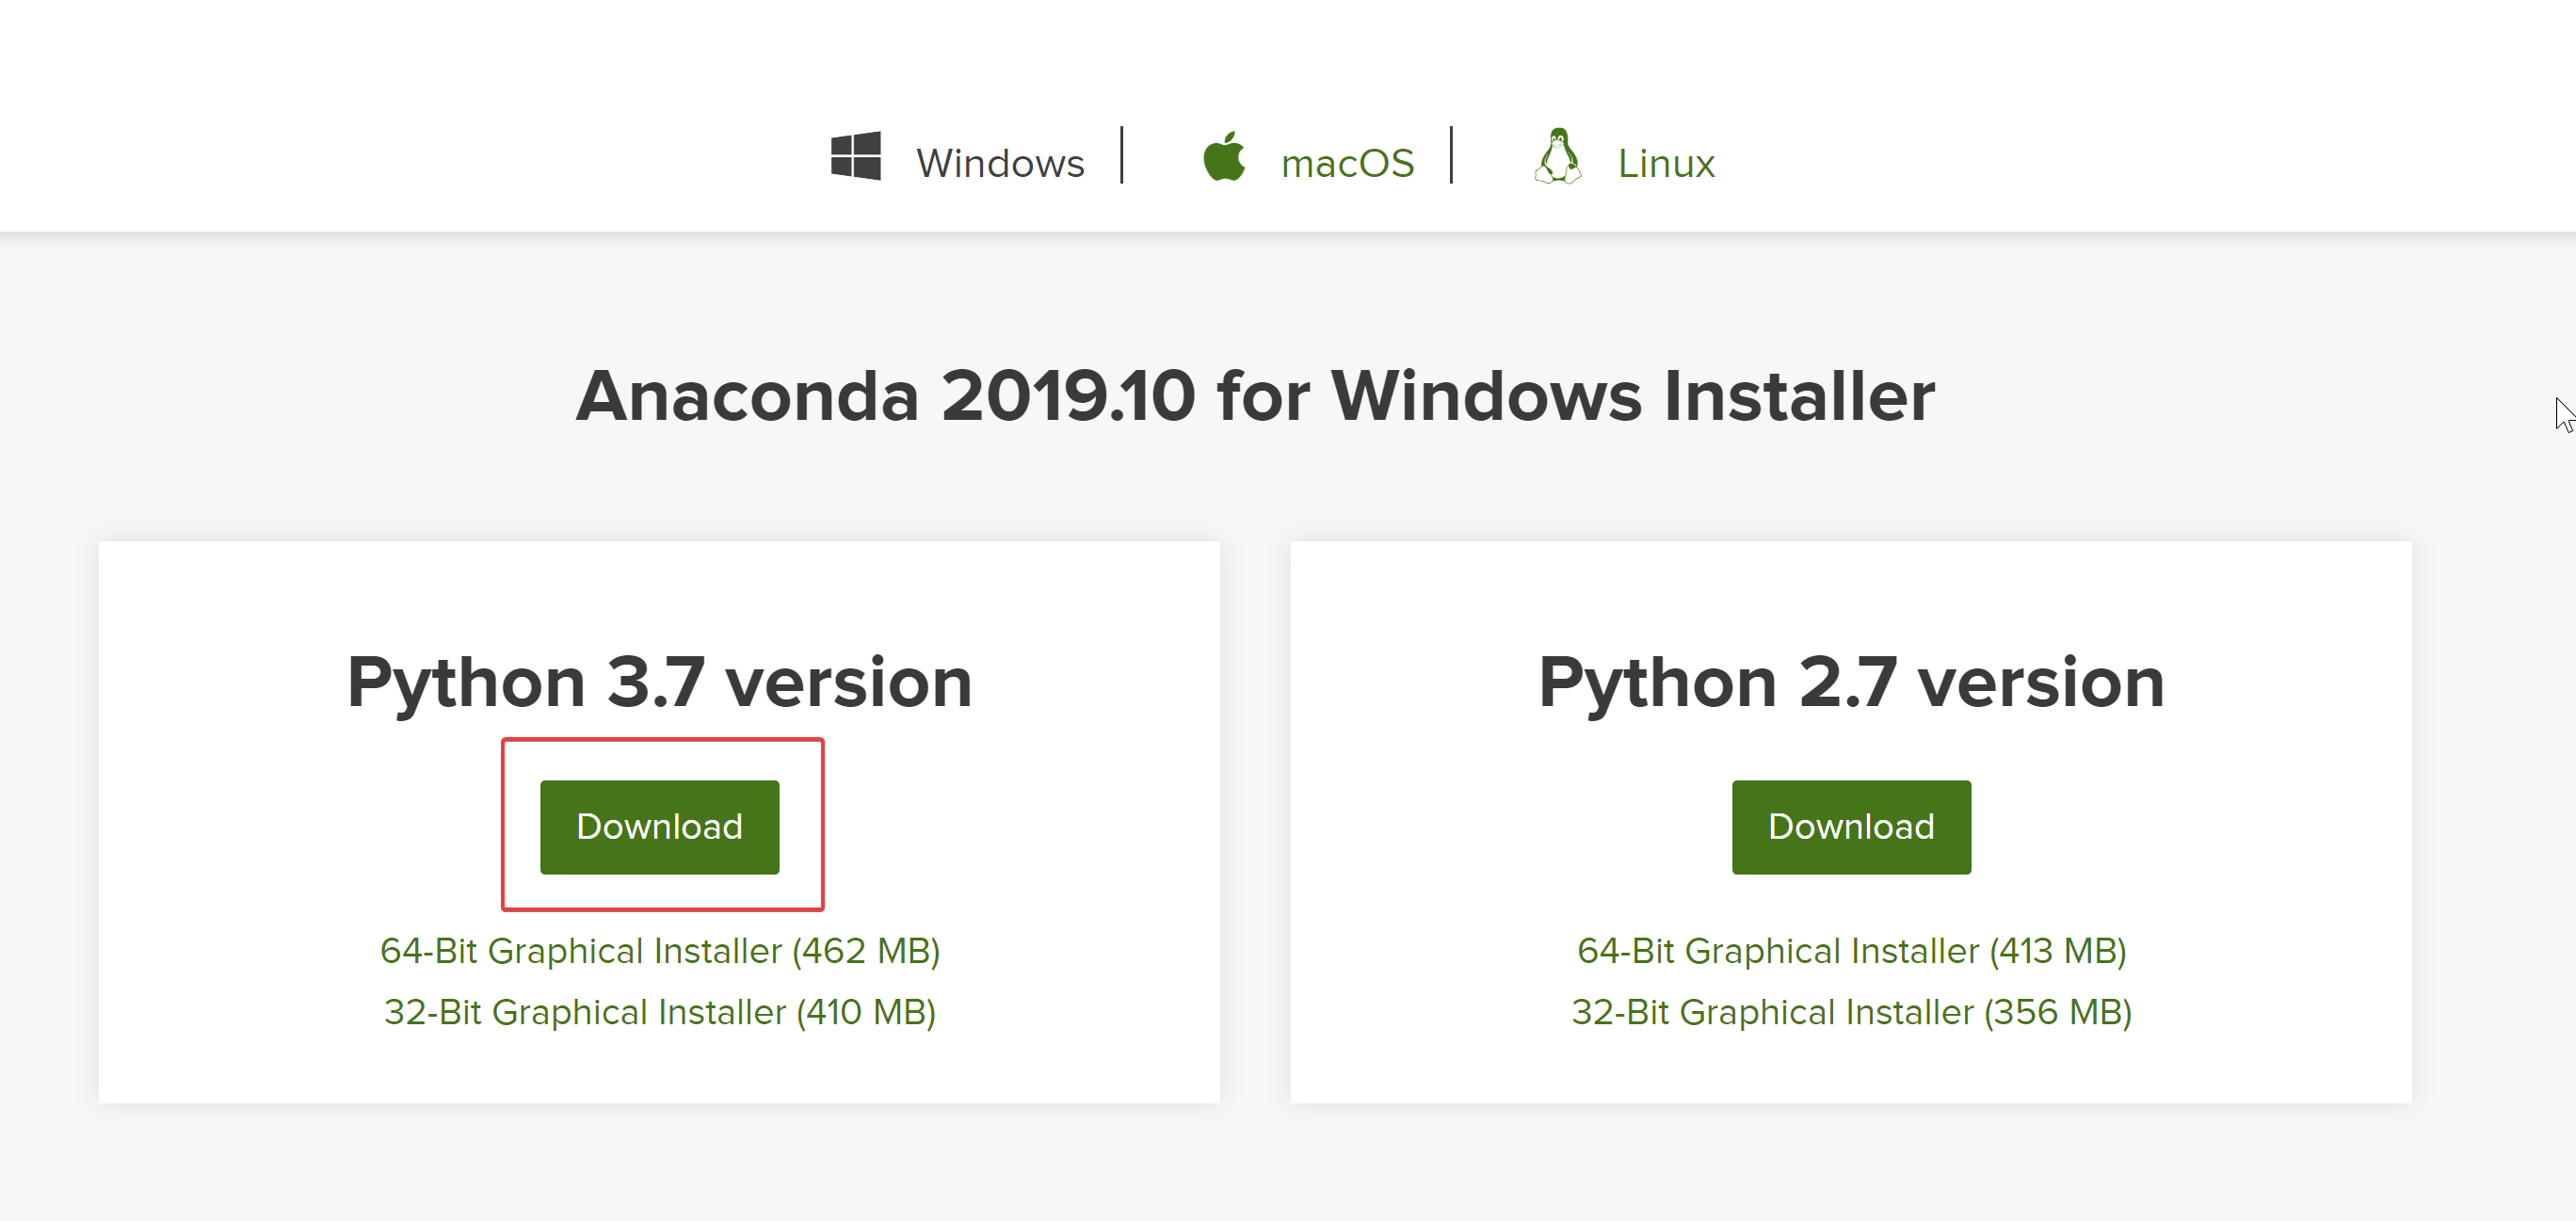Download the 32-Bit installer (356 MB) for Python 2.7
The image size is (2576, 1221).
click(1852, 1011)
